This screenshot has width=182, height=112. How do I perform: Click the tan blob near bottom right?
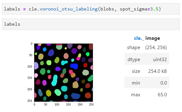click(76, 85)
